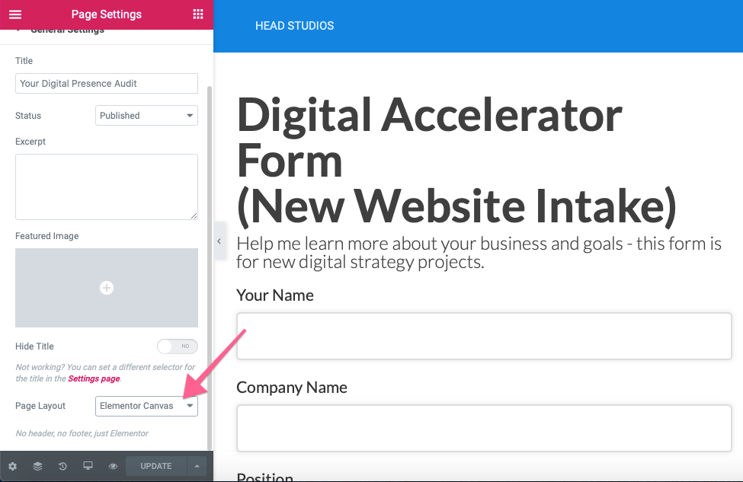Click the Title text field

click(x=107, y=83)
